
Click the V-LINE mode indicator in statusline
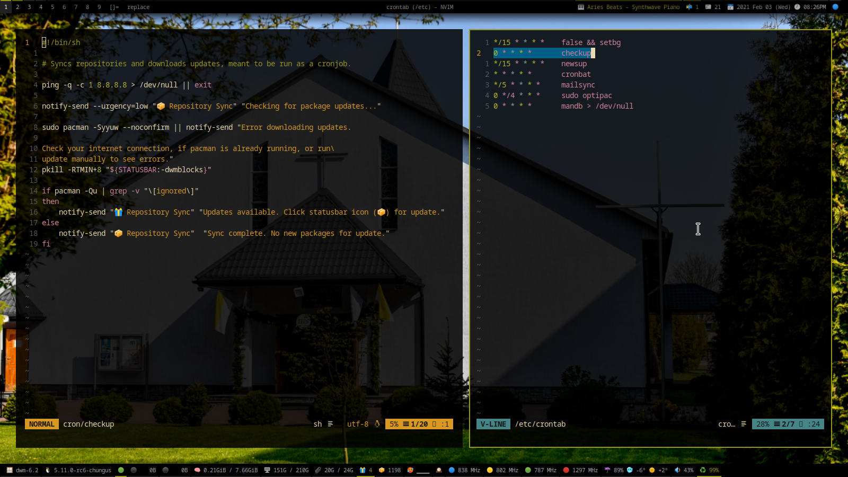point(493,424)
